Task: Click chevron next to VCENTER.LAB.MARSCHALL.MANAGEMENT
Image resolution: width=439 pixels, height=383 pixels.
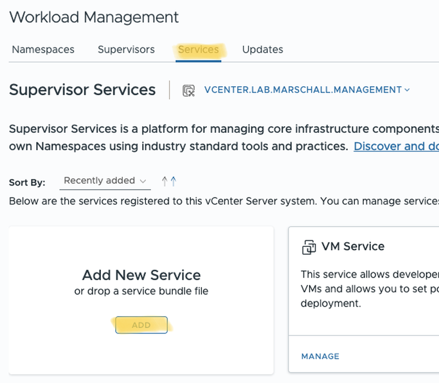Action: coord(407,90)
